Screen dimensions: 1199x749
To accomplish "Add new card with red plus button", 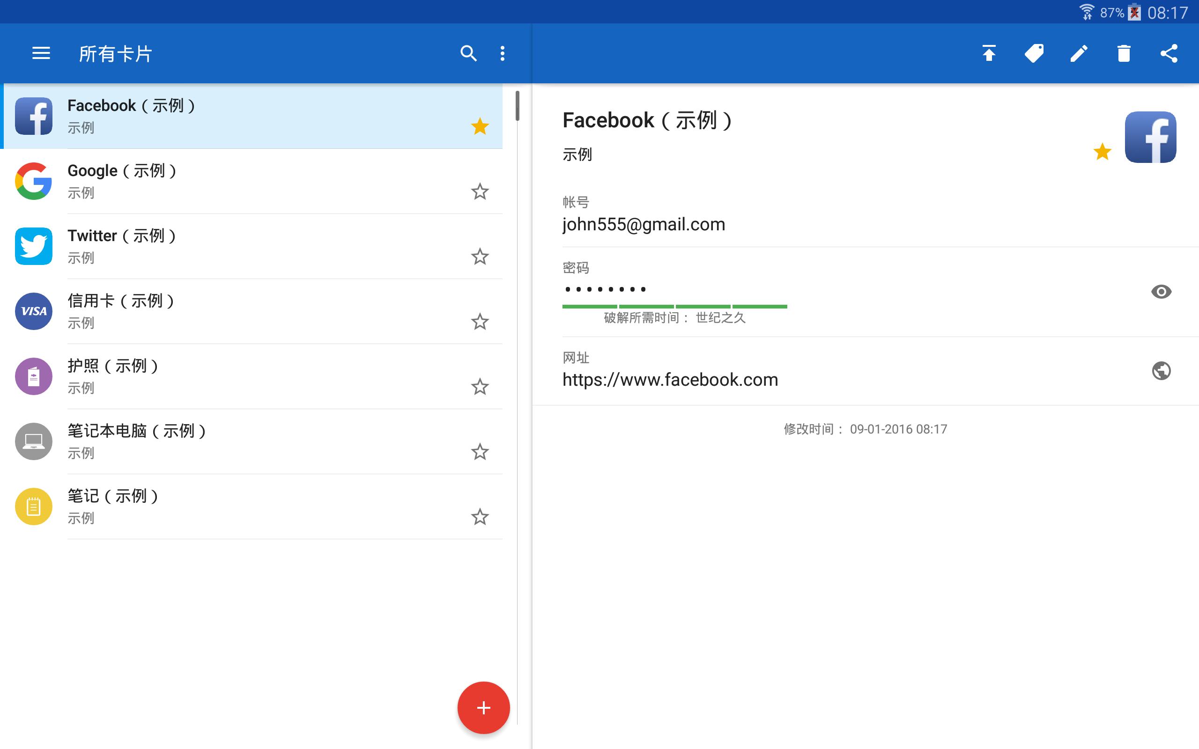I will 483,707.
